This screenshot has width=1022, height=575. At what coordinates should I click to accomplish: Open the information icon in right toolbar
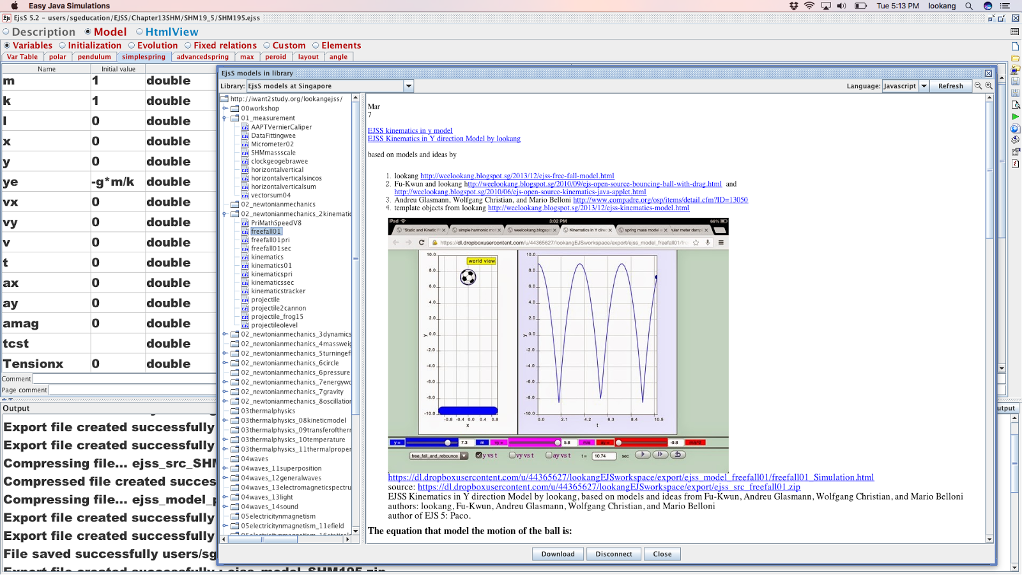tap(1015, 164)
